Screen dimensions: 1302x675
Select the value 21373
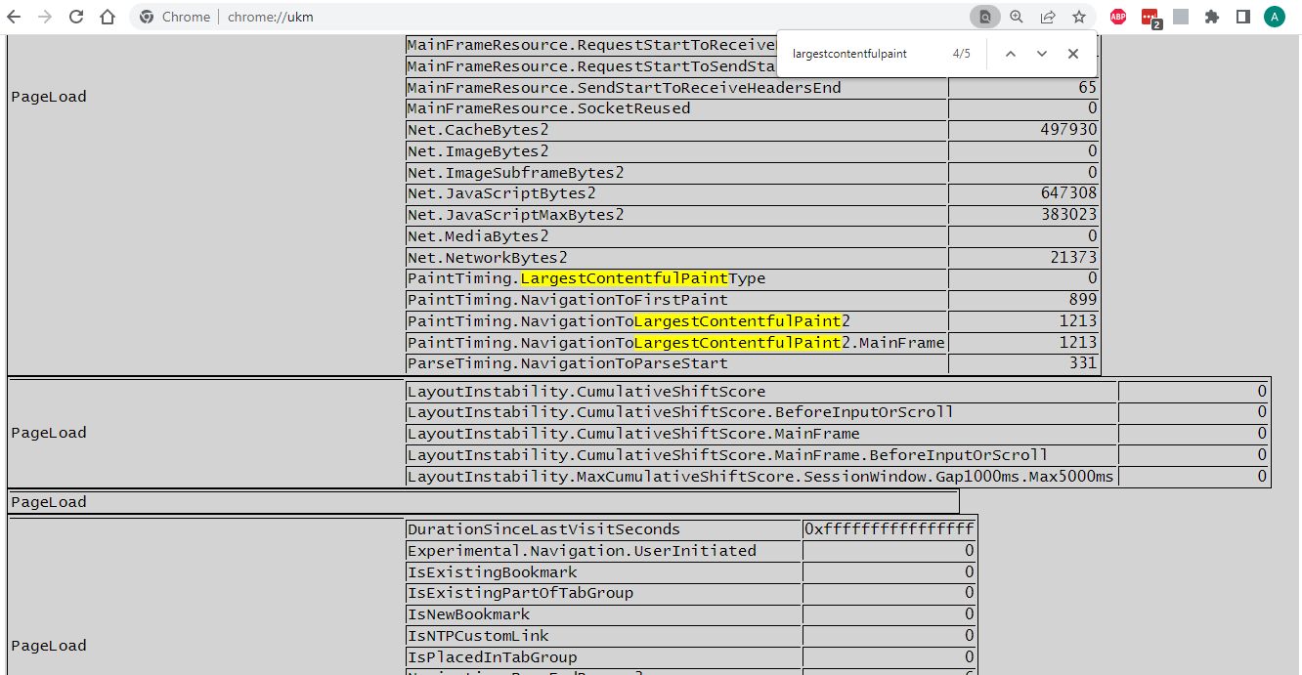(x=1073, y=258)
